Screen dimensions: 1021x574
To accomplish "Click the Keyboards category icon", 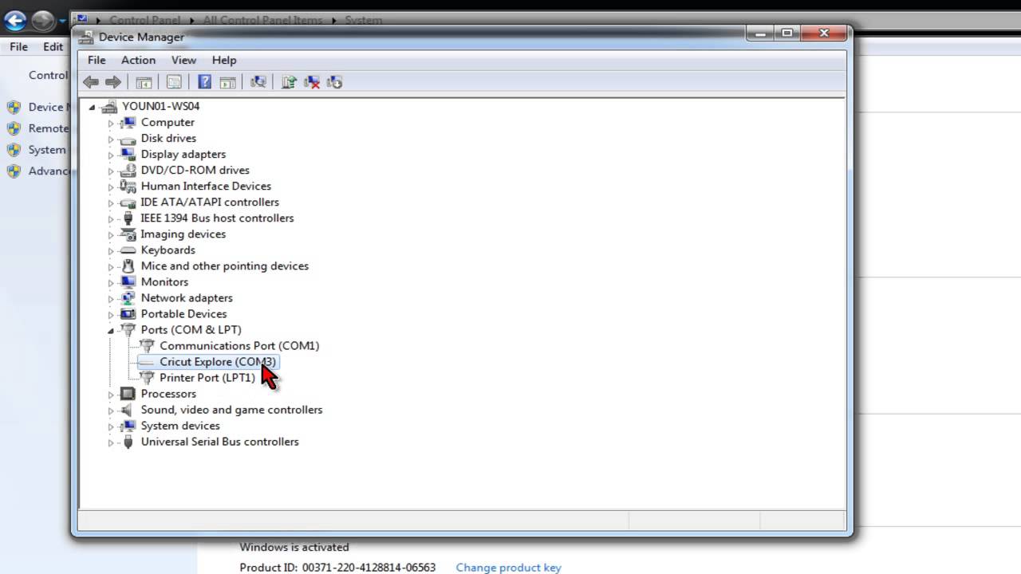I will (x=128, y=250).
